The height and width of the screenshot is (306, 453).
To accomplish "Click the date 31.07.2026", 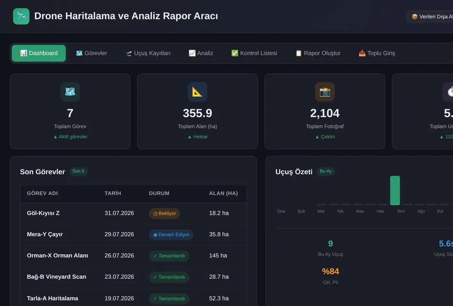I will point(119,214).
